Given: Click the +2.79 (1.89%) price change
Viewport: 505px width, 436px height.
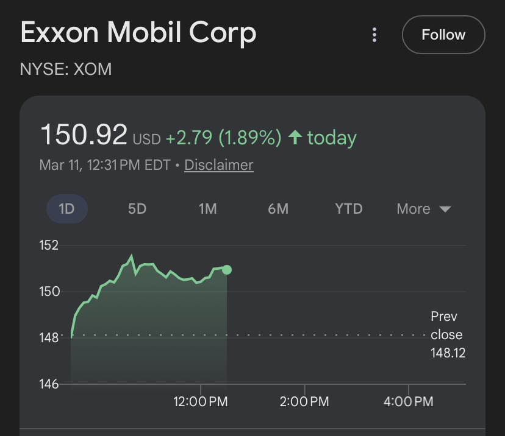Looking at the screenshot, I should click(223, 138).
